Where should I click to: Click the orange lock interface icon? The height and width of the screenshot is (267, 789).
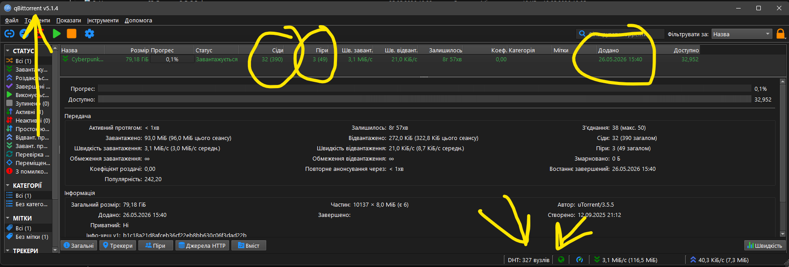tap(780, 34)
